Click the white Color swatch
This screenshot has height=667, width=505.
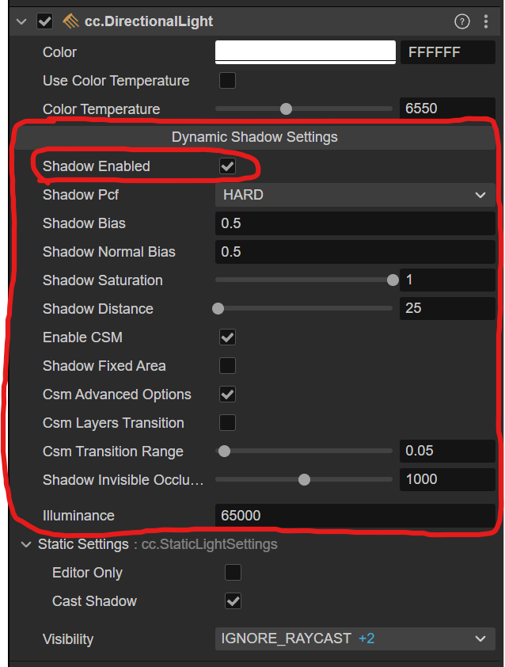(305, 52)
